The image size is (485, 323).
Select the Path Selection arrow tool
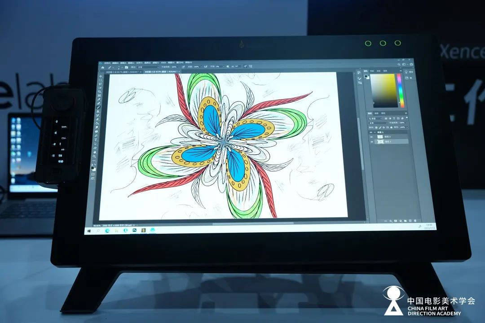95,144
